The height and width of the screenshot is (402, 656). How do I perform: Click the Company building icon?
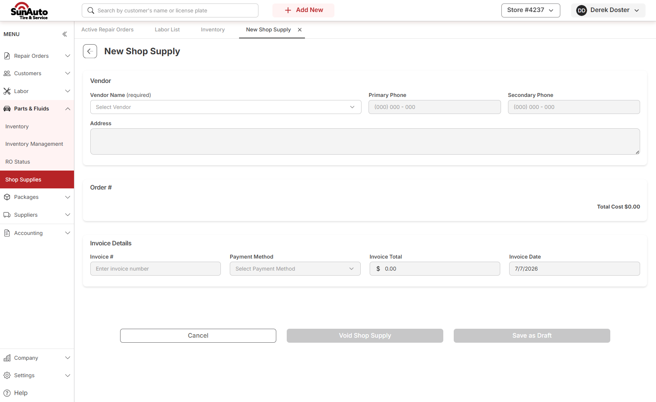pos(7,358)
